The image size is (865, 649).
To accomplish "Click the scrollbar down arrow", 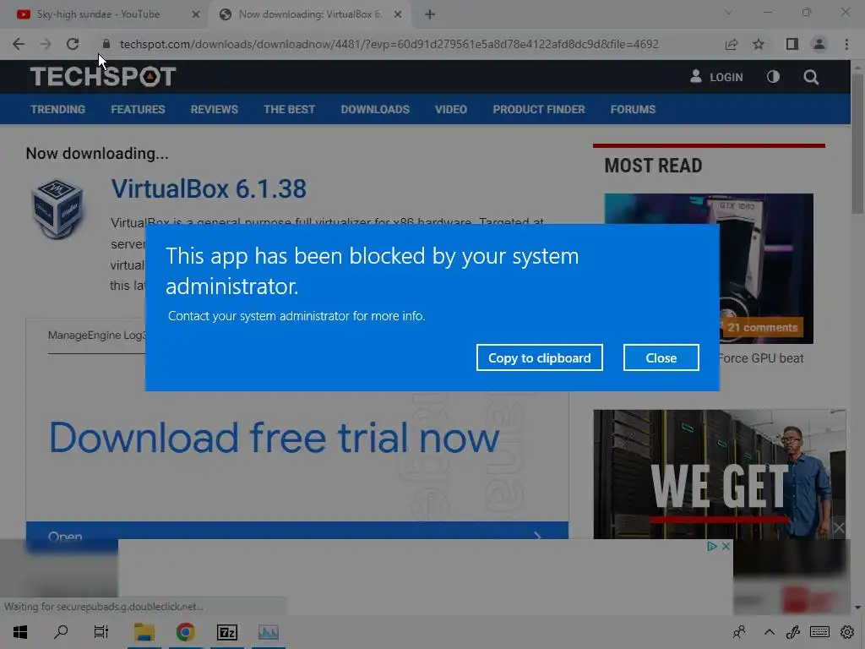I will 857,608.
